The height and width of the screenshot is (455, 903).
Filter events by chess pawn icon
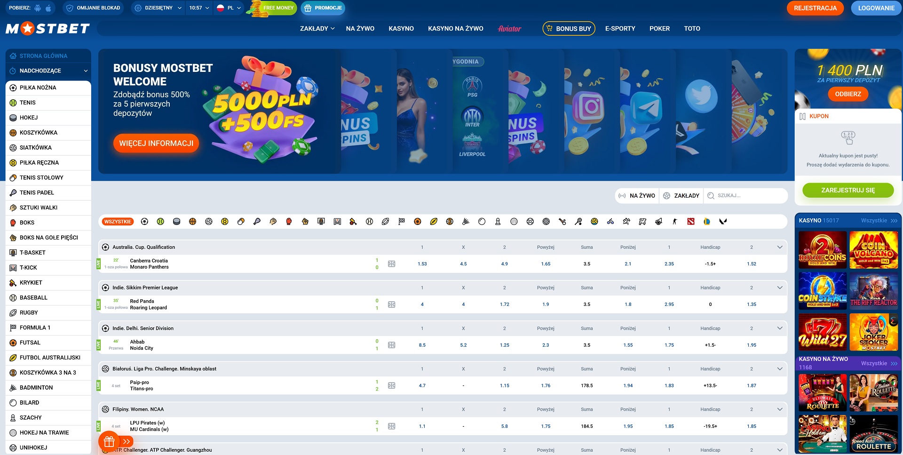click(x=498, y=222)
